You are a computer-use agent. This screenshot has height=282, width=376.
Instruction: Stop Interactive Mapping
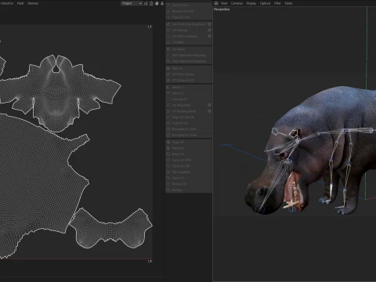coord(189,61)
